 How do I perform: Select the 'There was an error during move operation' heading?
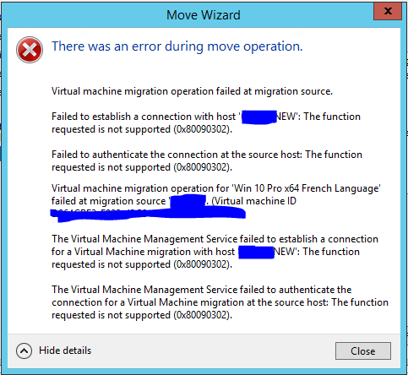(177, 46)
